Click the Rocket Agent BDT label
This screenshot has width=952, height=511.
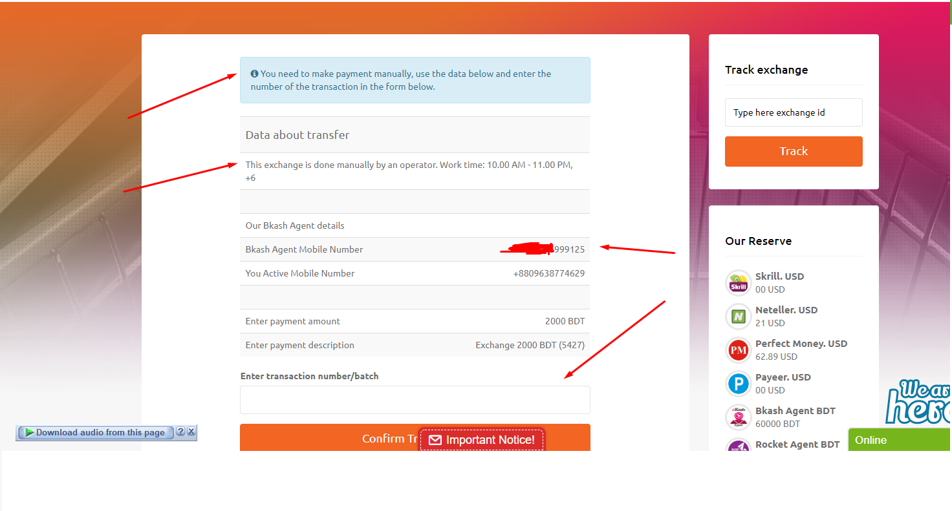[x=797, y=444]
